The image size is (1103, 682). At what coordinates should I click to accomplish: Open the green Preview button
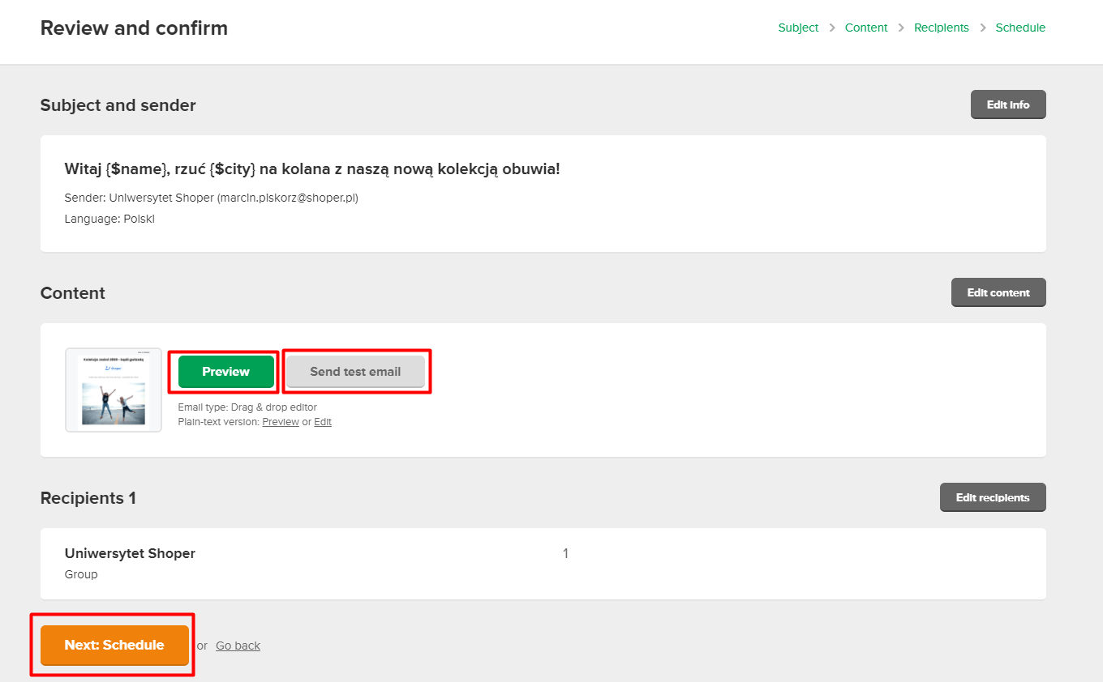(225, 372)
